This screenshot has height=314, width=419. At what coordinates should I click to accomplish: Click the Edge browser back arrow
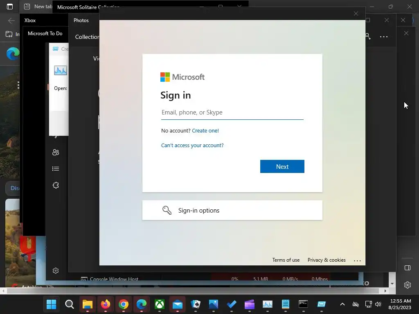[11, 20]
